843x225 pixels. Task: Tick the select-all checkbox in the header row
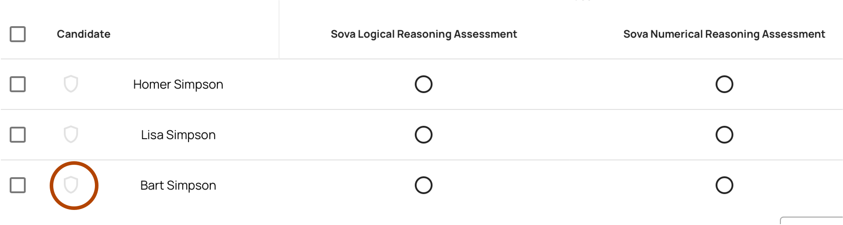18,34
